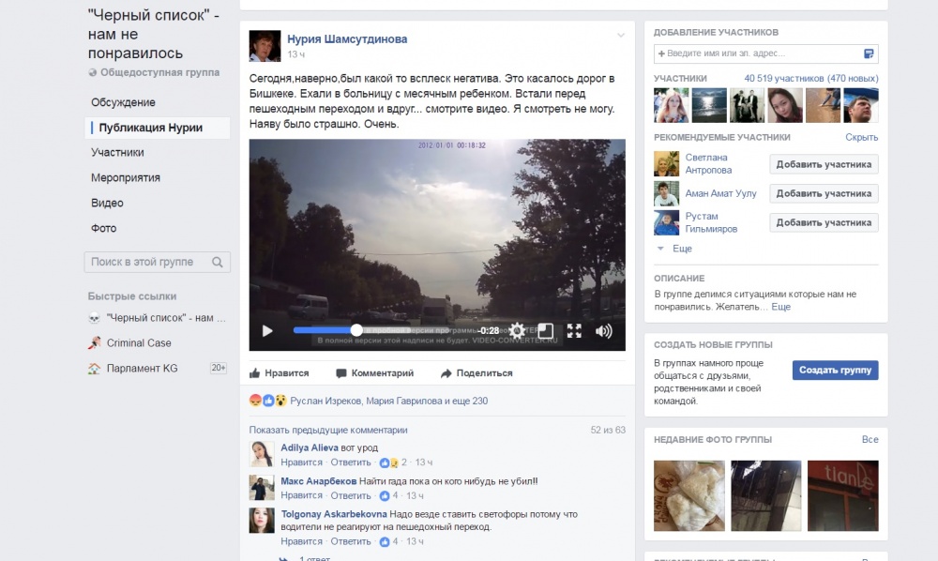Open the first recent group photo of food

(x=689, y=496)
